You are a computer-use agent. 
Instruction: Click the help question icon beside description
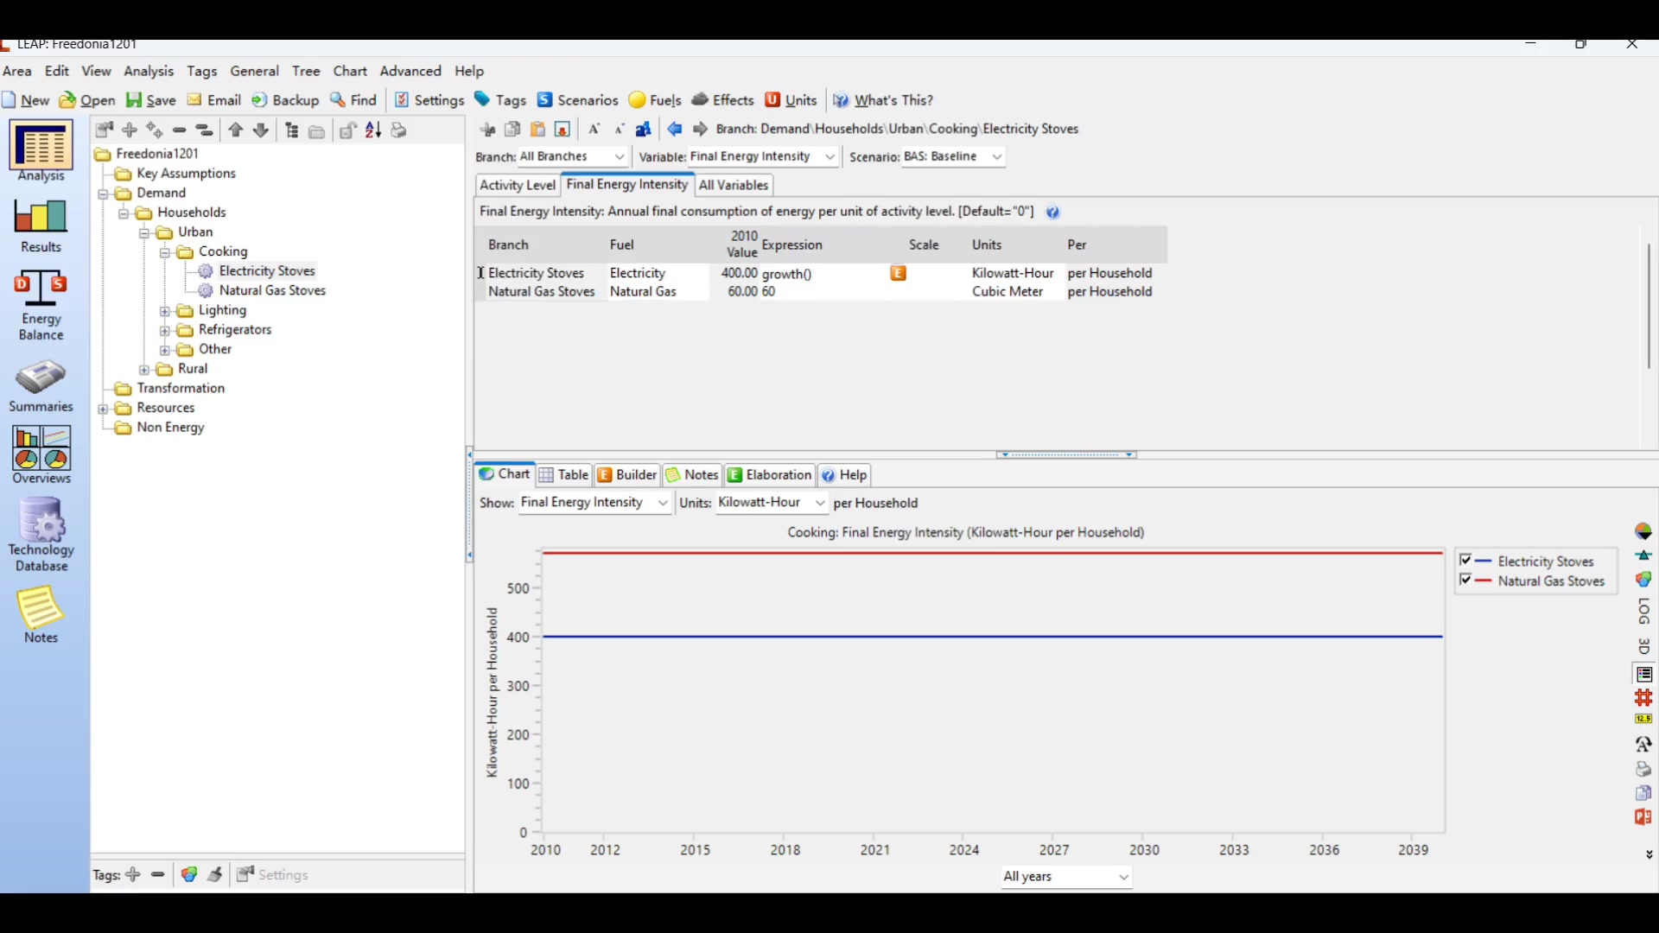pos(1052,212)
